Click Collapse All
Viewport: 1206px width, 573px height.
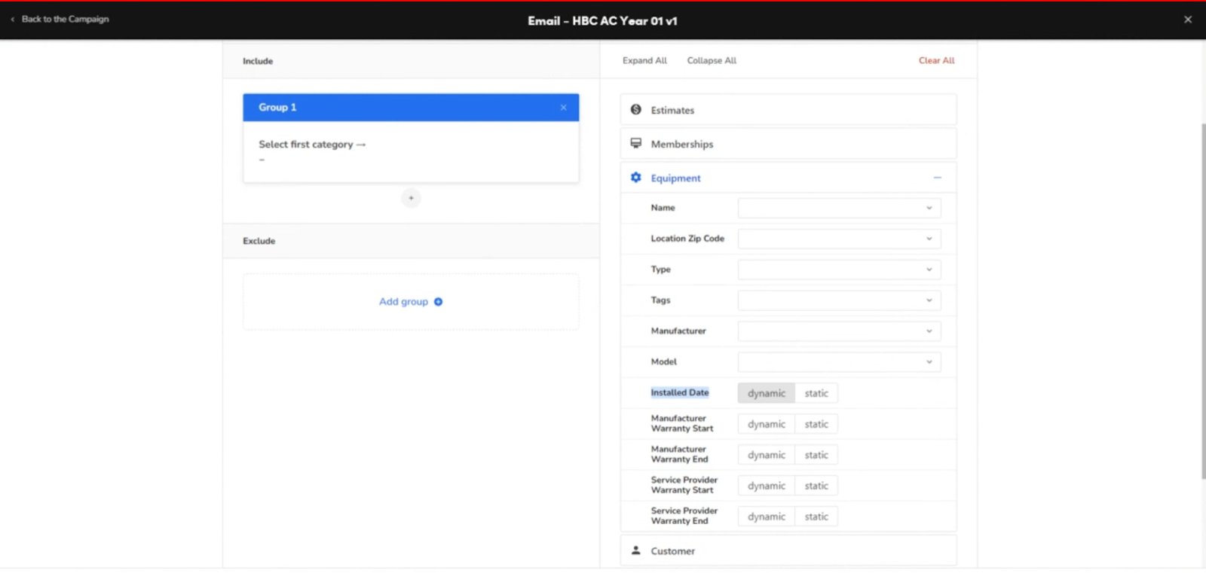[712, 60]
